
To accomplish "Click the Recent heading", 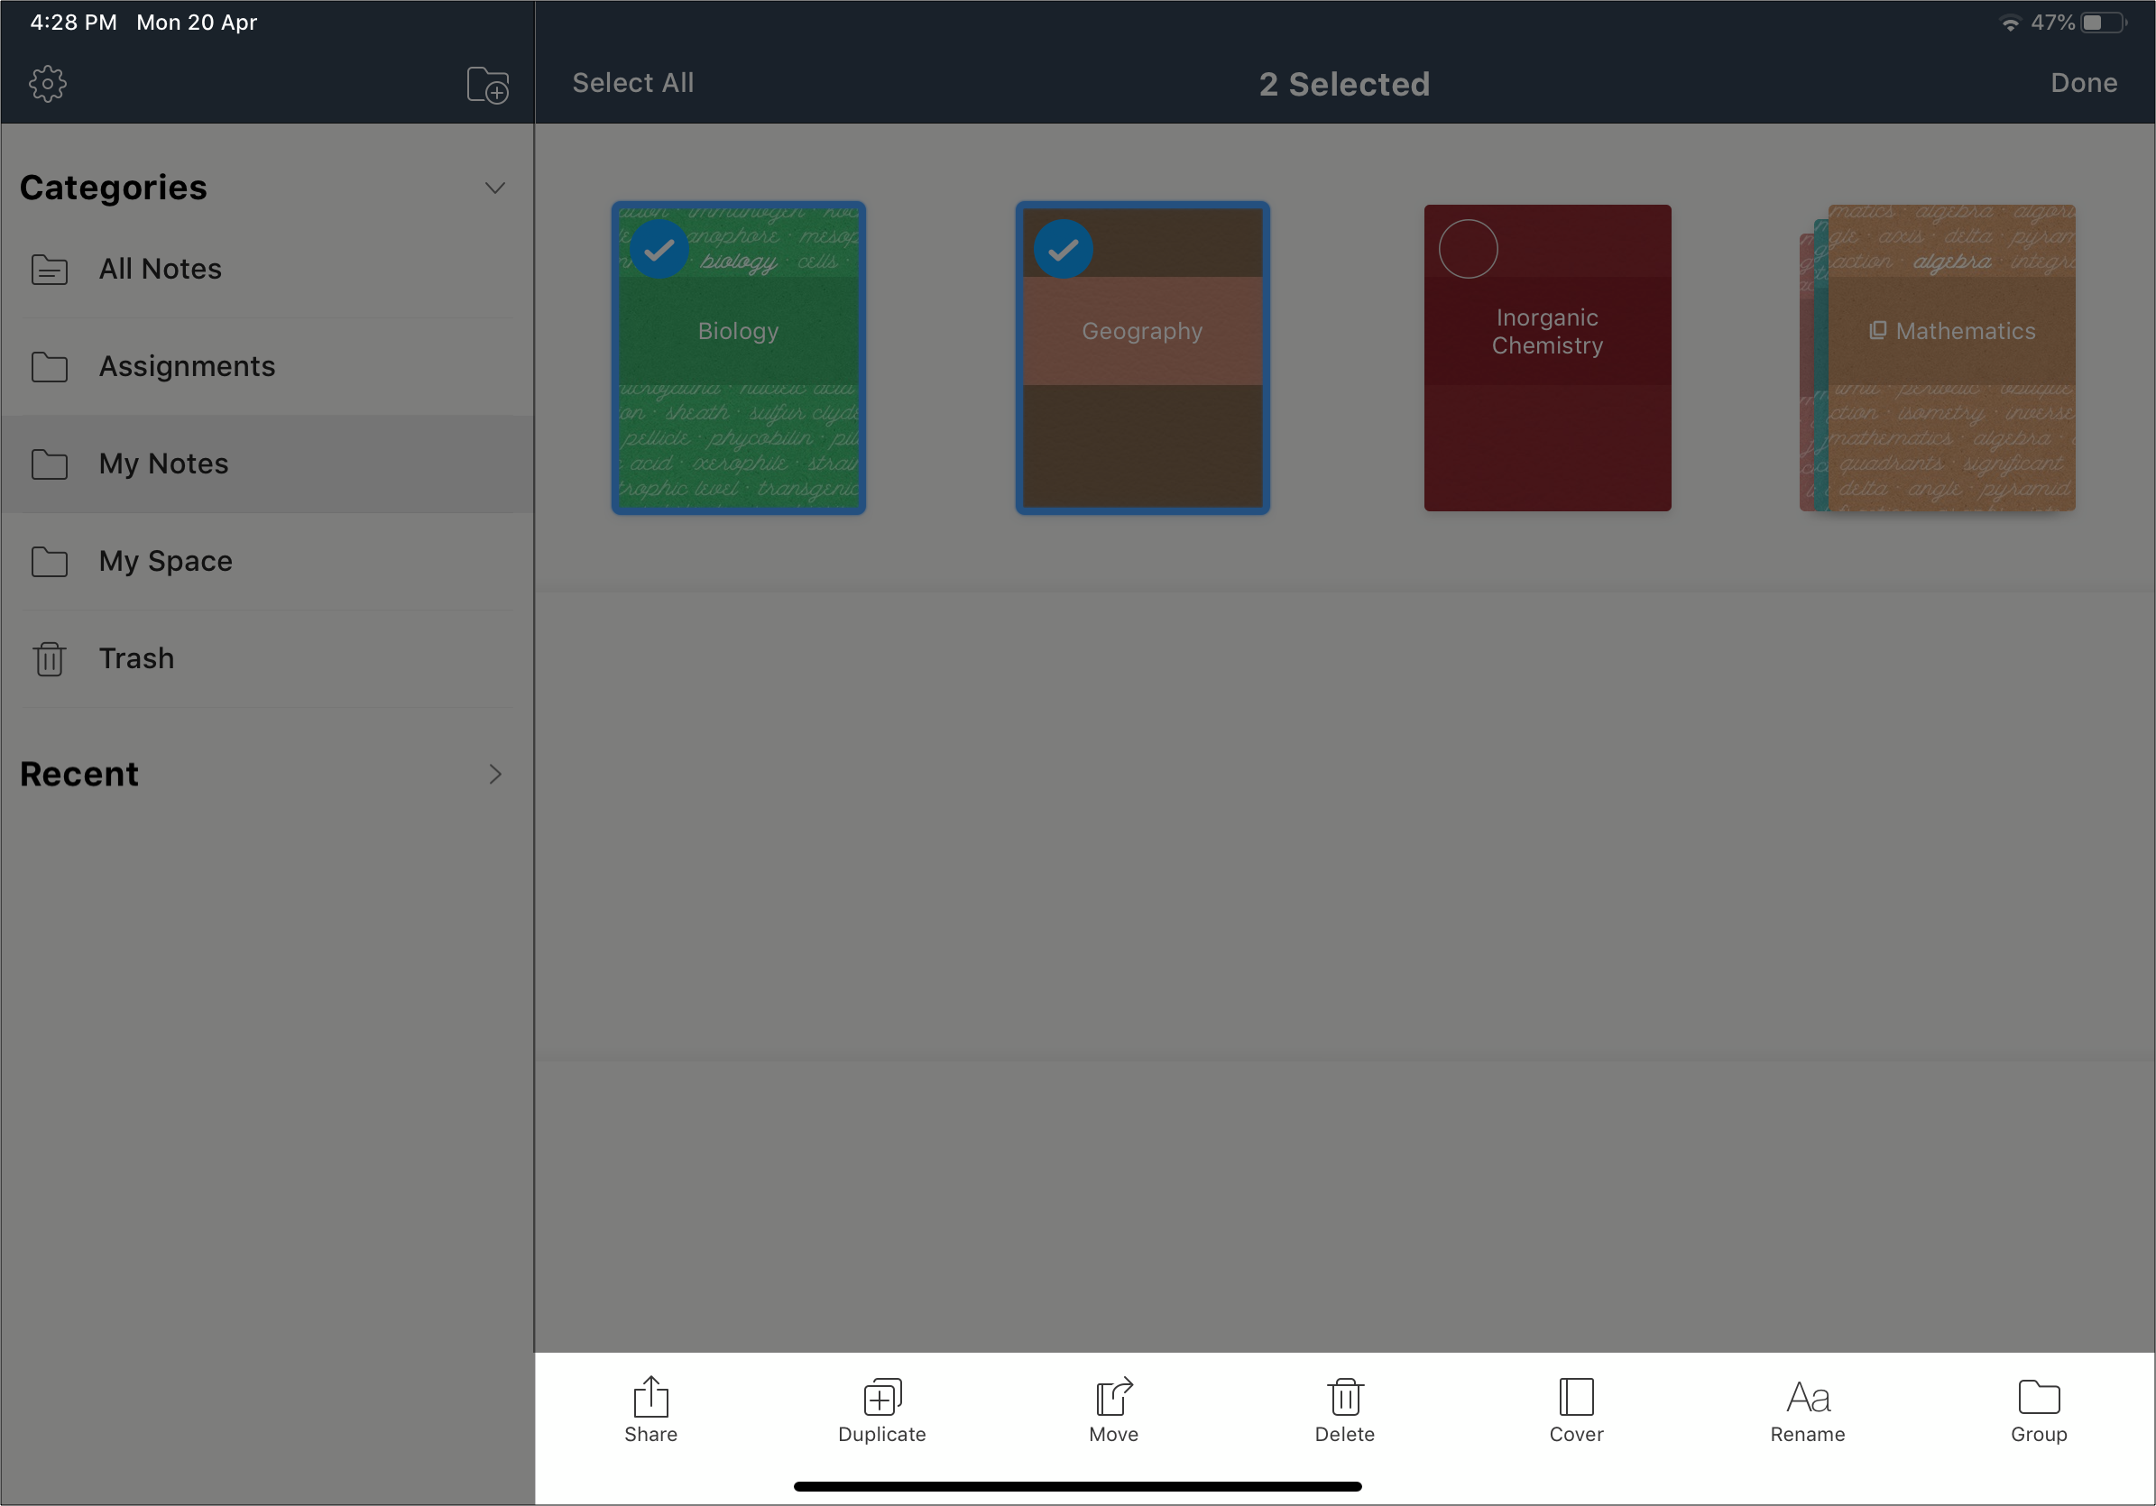I will [x=79, y=775].
